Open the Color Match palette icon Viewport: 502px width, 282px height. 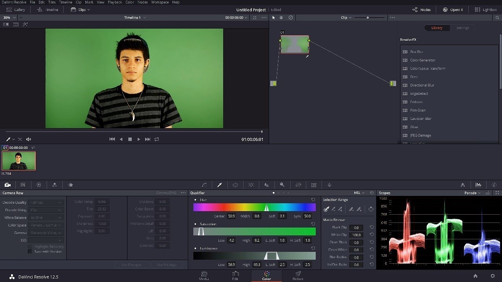(x=23, y=185)
